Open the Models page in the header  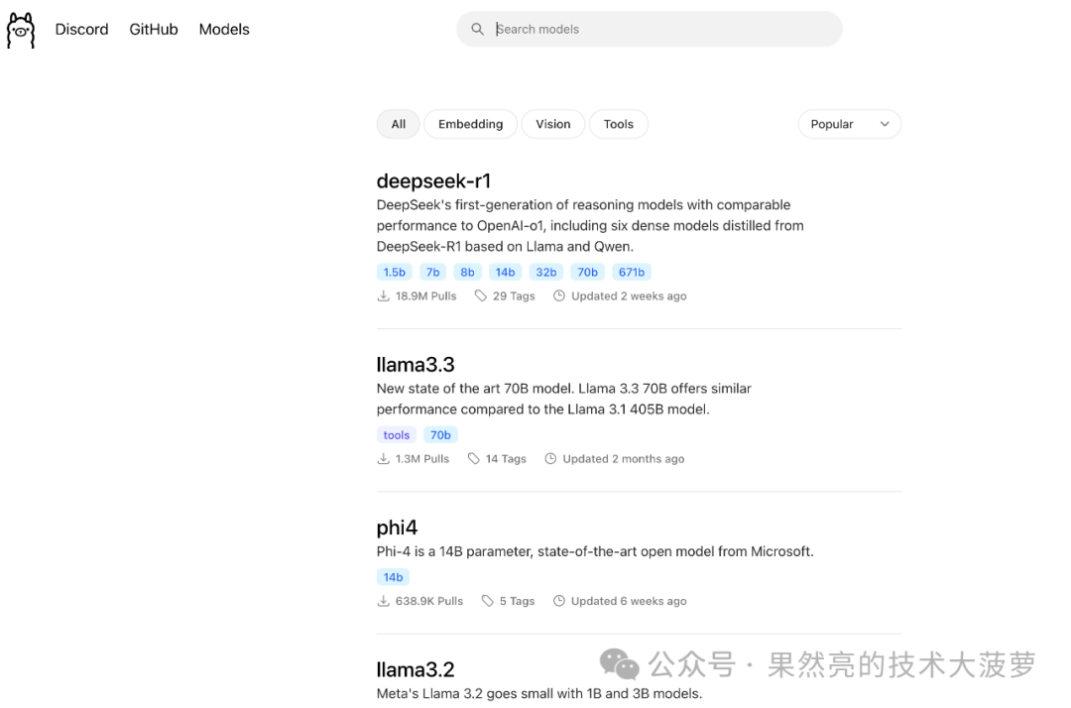click(x=224, y=30)
